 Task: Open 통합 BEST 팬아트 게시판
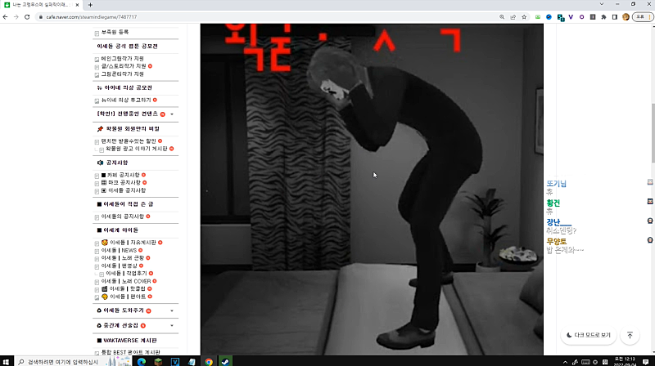point(130,353)
